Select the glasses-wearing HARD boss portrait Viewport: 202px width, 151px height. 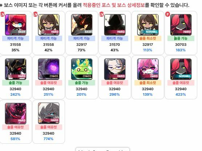tap(115, 69)
